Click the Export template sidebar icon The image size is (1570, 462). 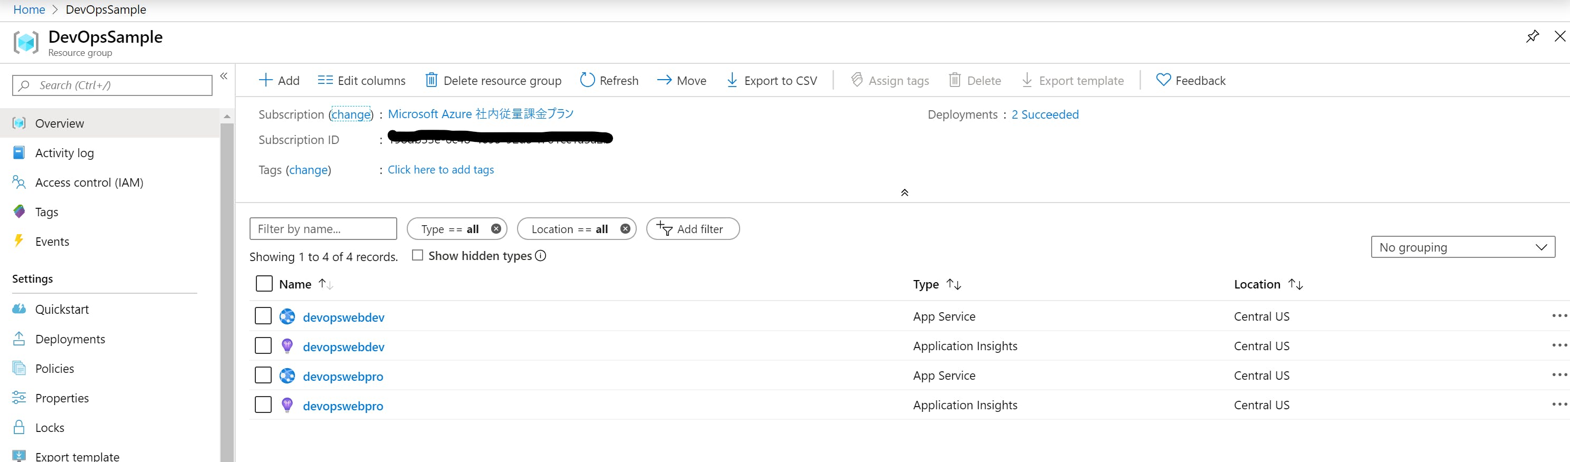pos(19,456)
